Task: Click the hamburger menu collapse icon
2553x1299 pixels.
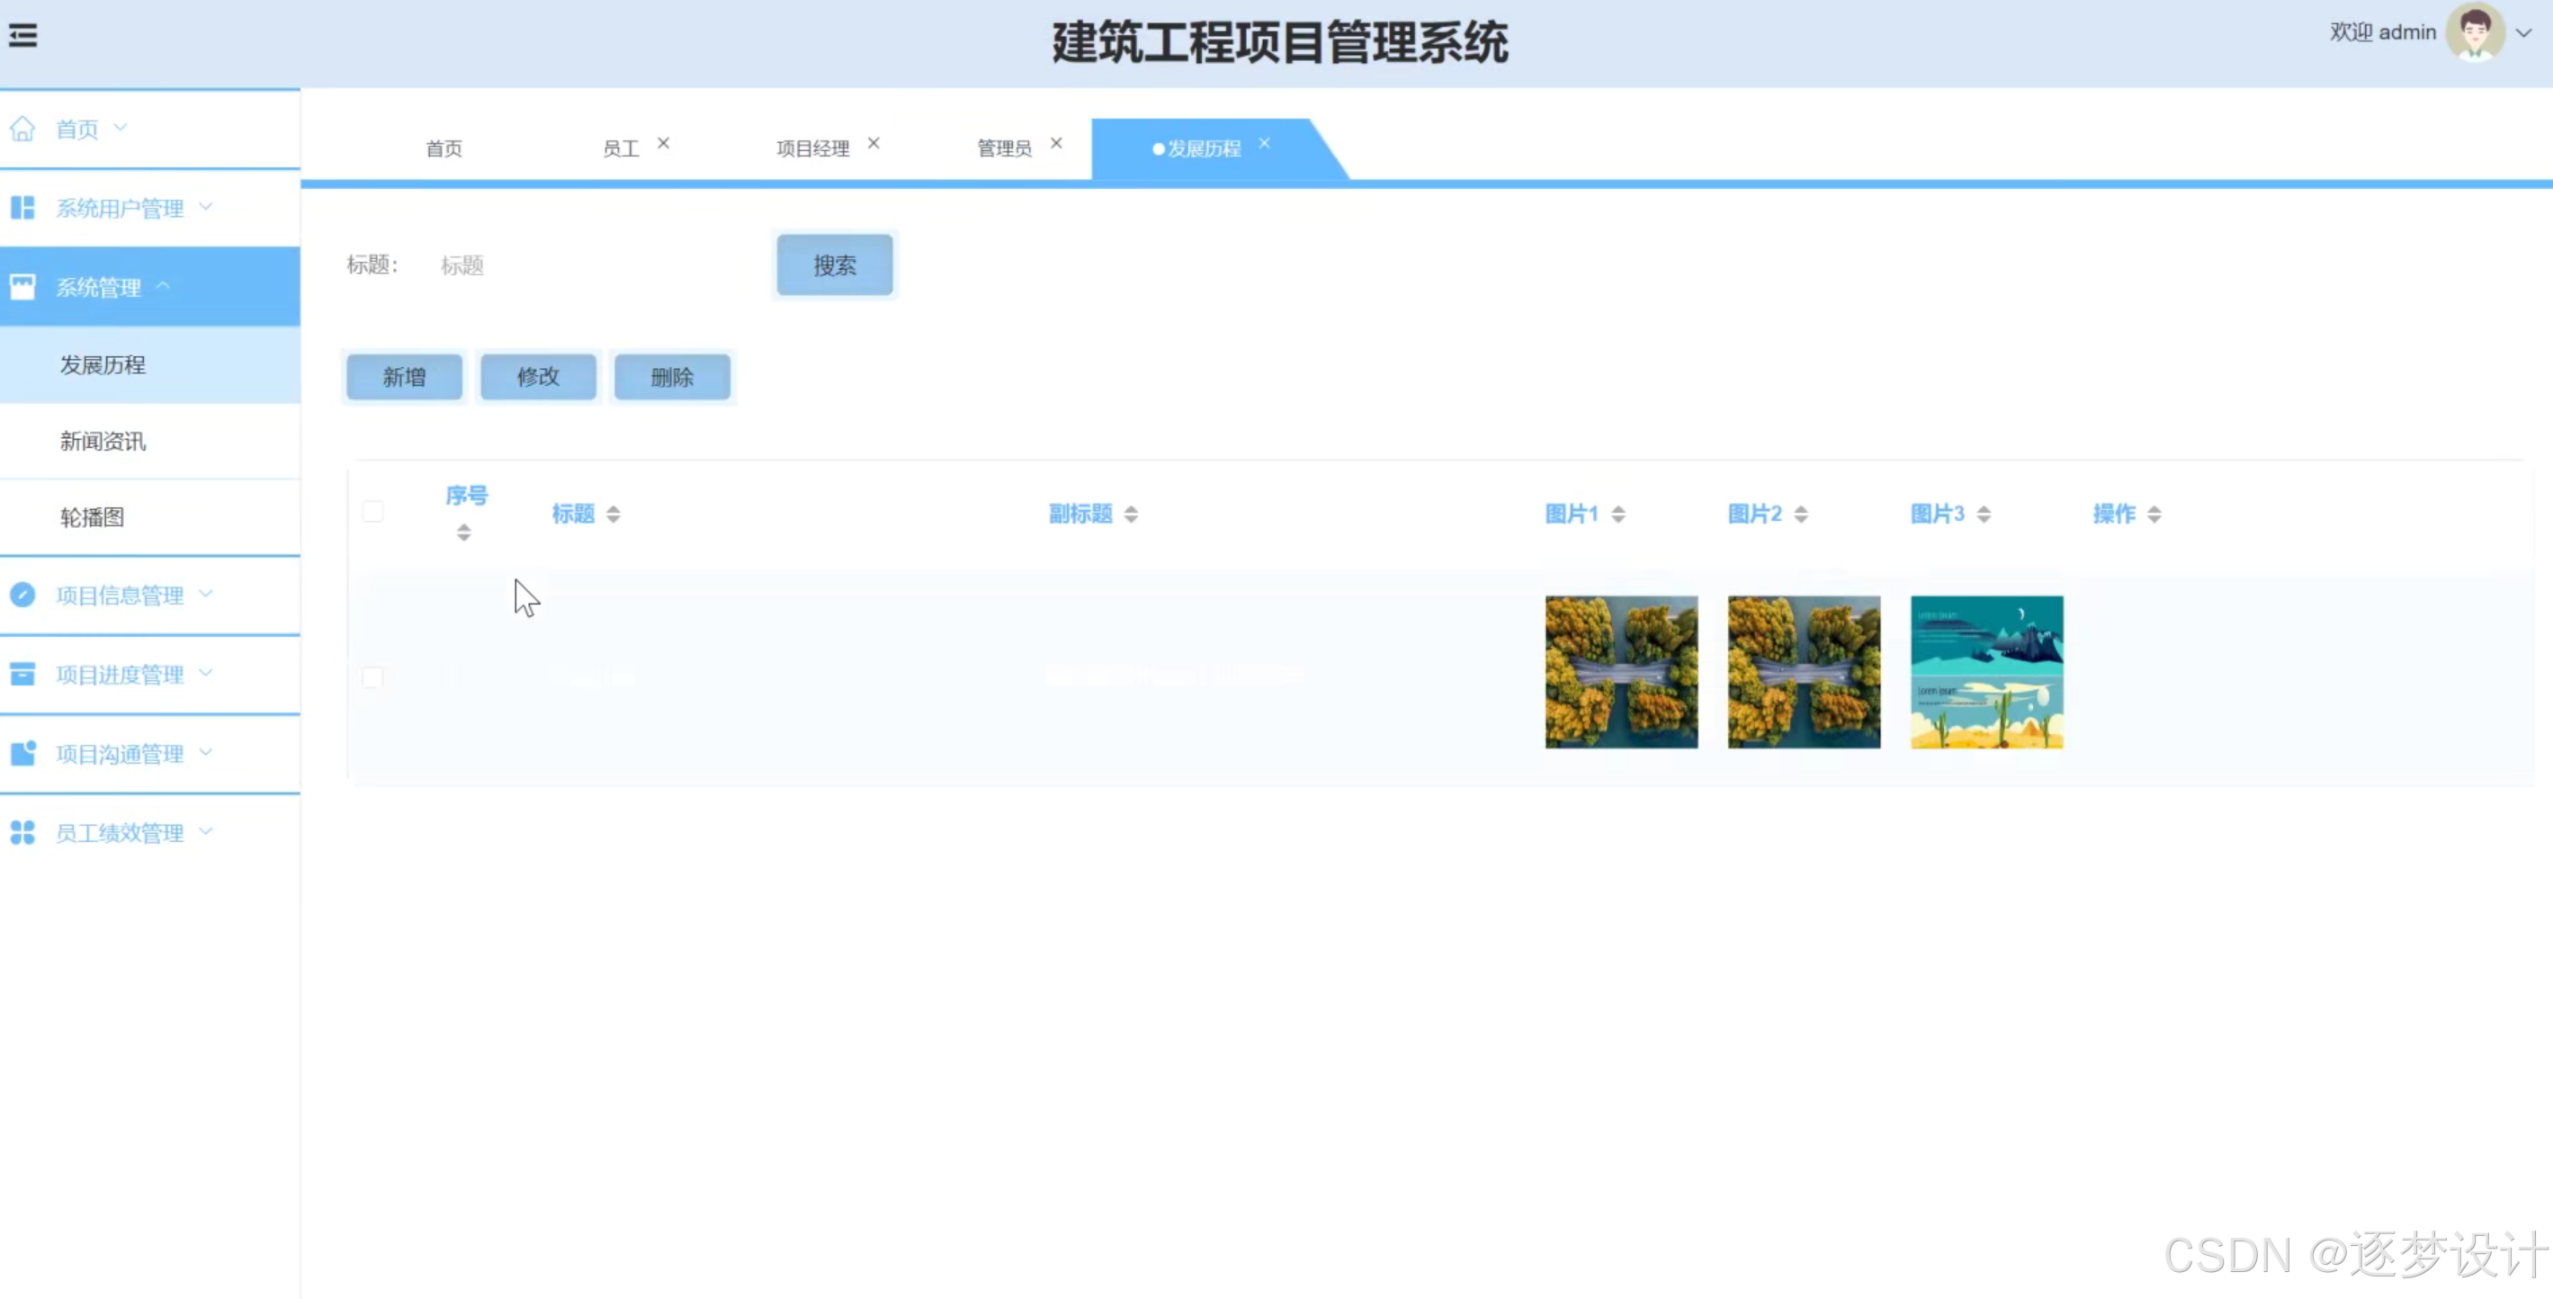Action: tap(22, 37)
